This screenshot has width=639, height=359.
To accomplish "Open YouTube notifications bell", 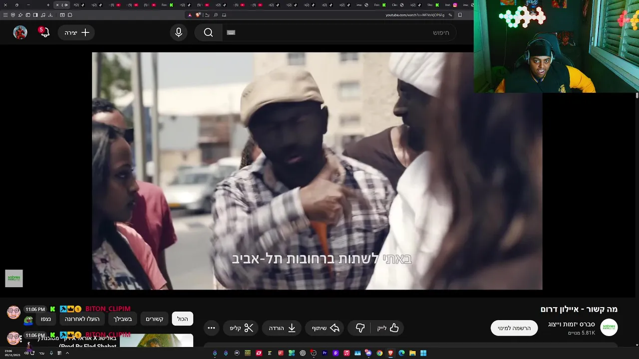I will tap(44, 32).
